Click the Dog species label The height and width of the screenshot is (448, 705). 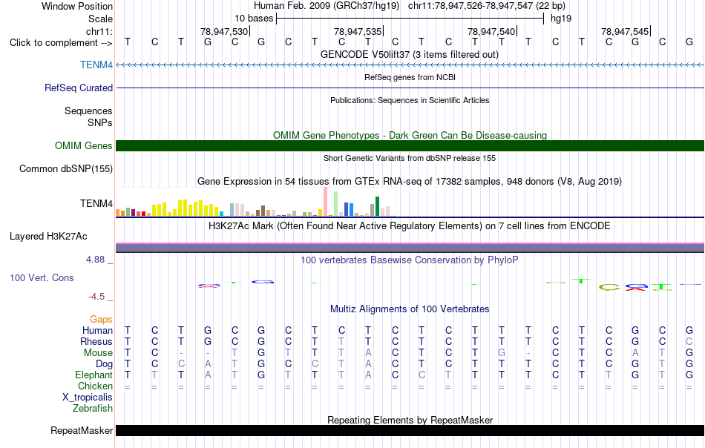[x=105, y=363]
